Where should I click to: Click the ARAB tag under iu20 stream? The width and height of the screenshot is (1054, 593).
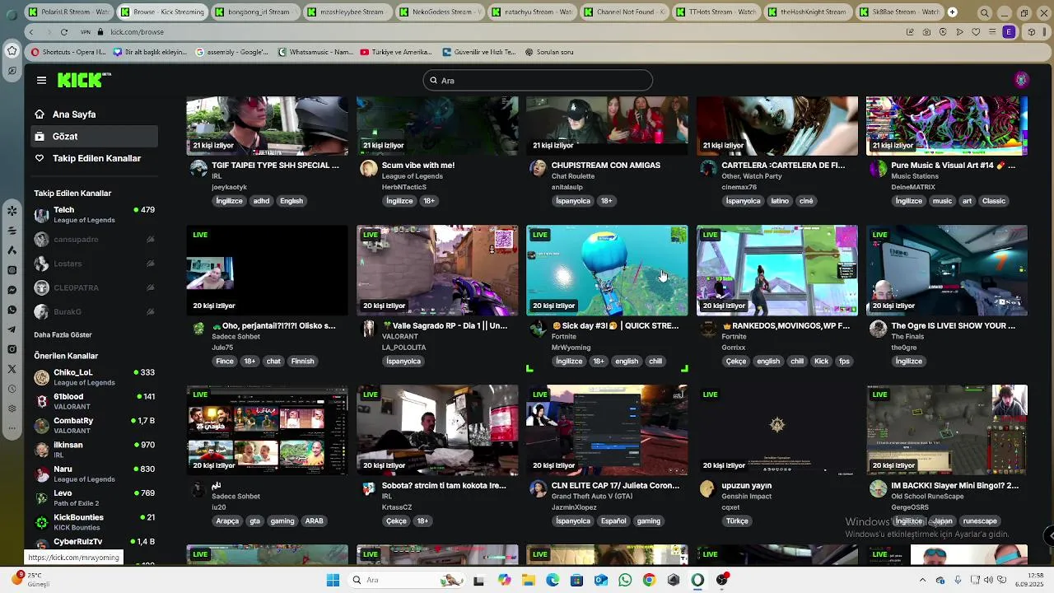[x=314, y=521]
